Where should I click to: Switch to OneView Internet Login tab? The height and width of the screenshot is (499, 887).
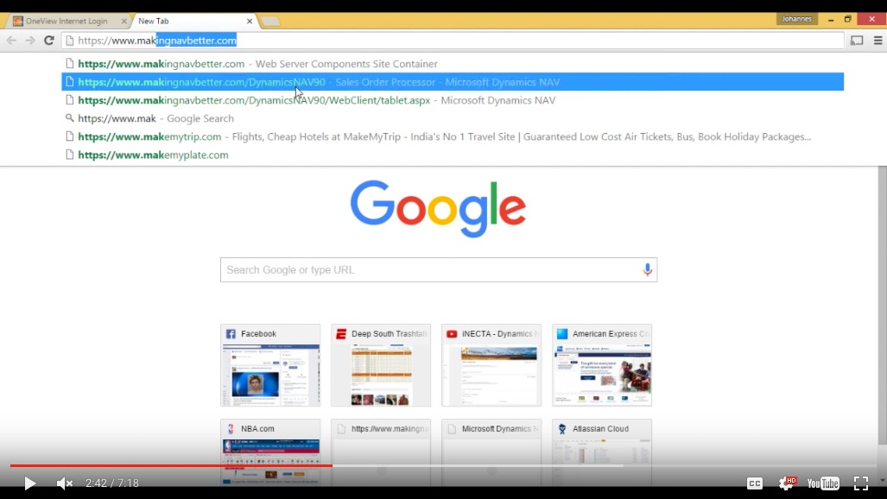[67, 21]
